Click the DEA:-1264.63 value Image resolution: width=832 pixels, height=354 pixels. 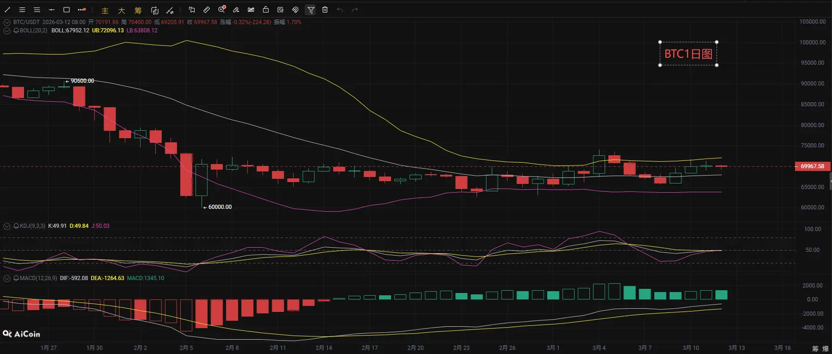[x=107, y=278]
